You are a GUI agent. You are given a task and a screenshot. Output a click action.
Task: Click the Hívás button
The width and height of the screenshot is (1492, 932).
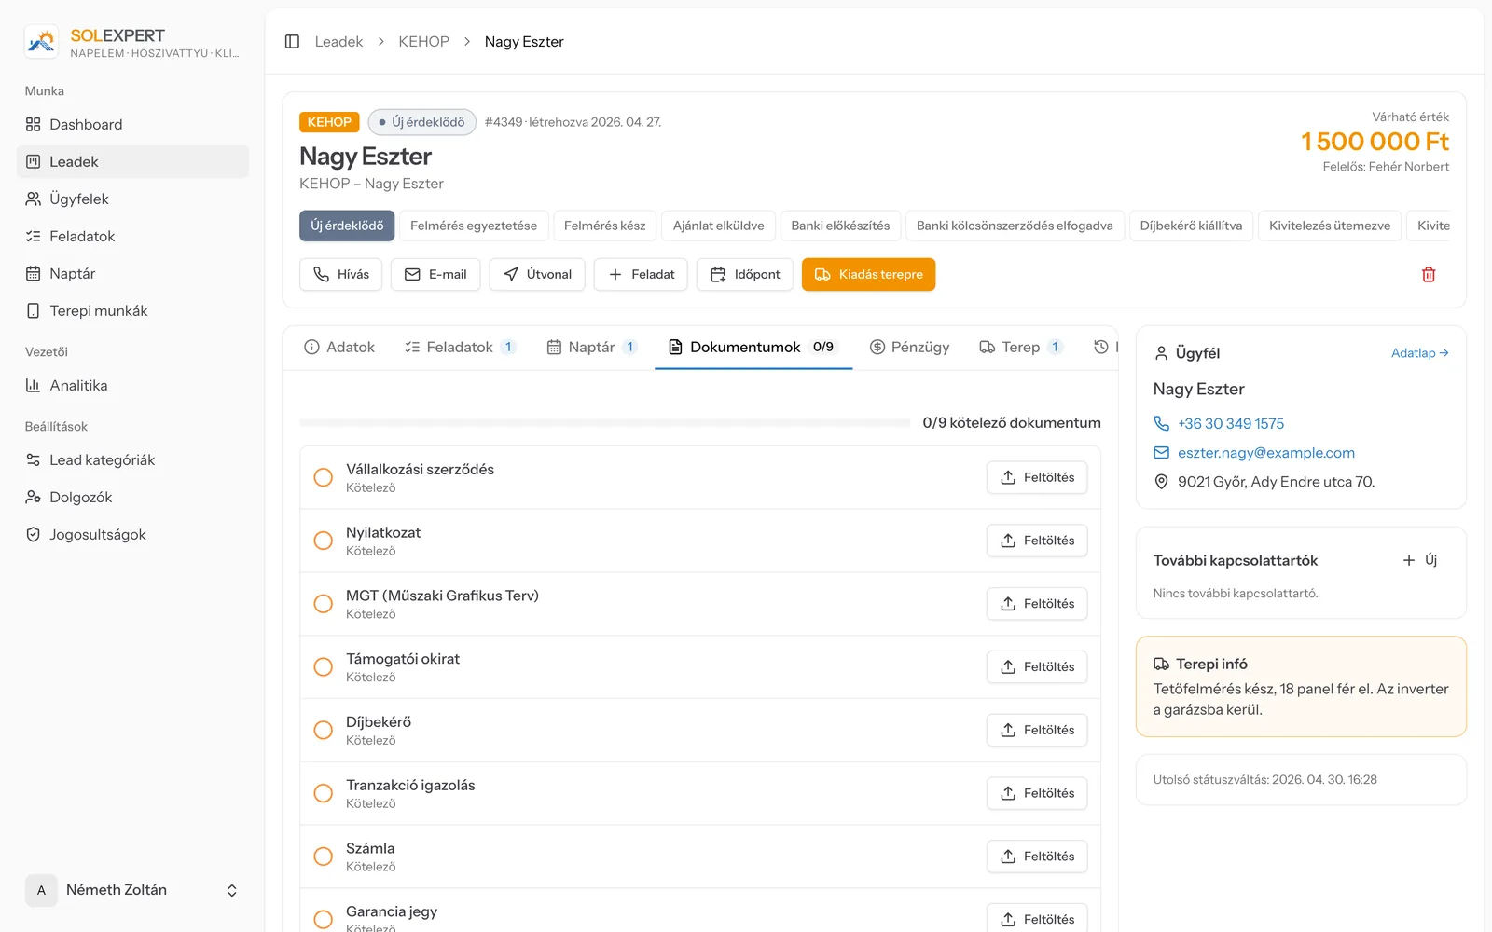tap(341, 275)
